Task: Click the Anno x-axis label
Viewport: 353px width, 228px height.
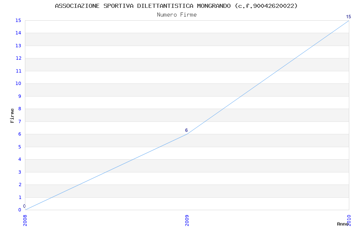Action: click(x=343, y=224)
